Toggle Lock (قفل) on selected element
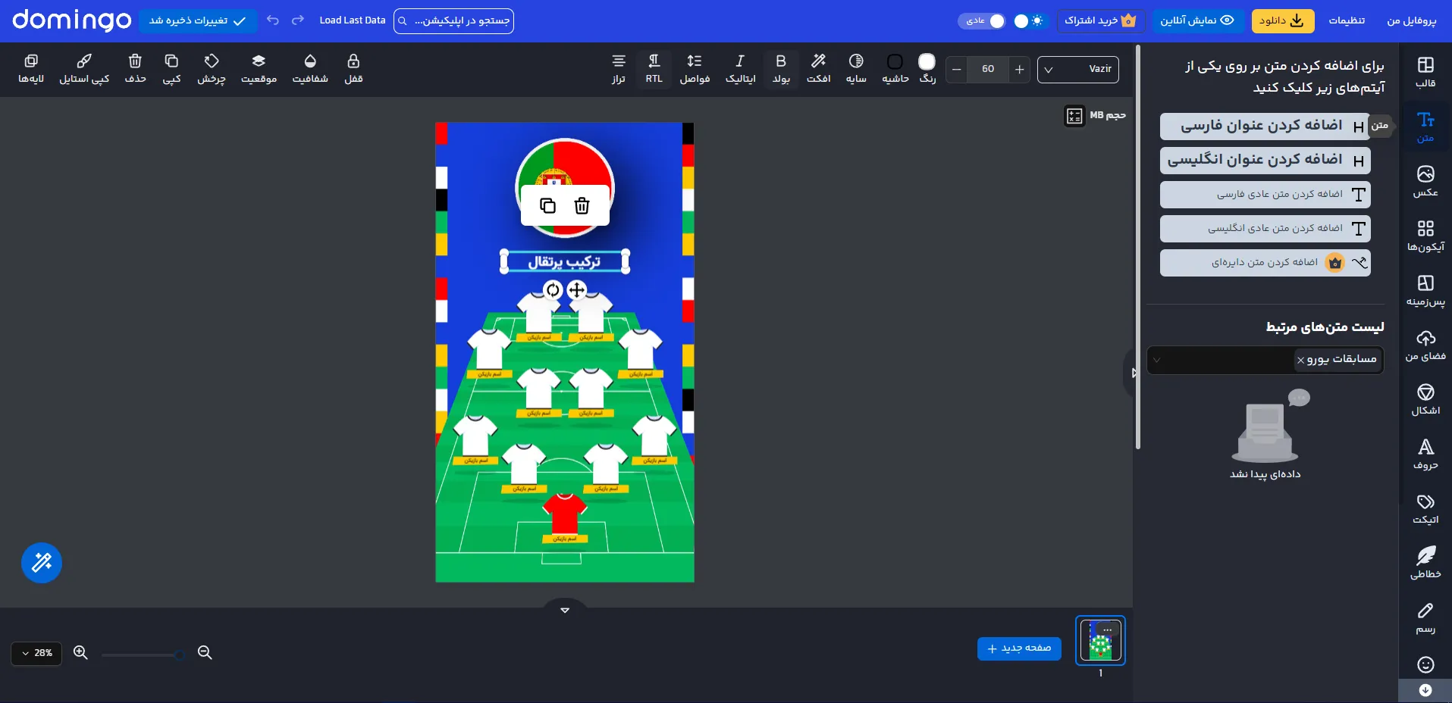 click(353, 69)
